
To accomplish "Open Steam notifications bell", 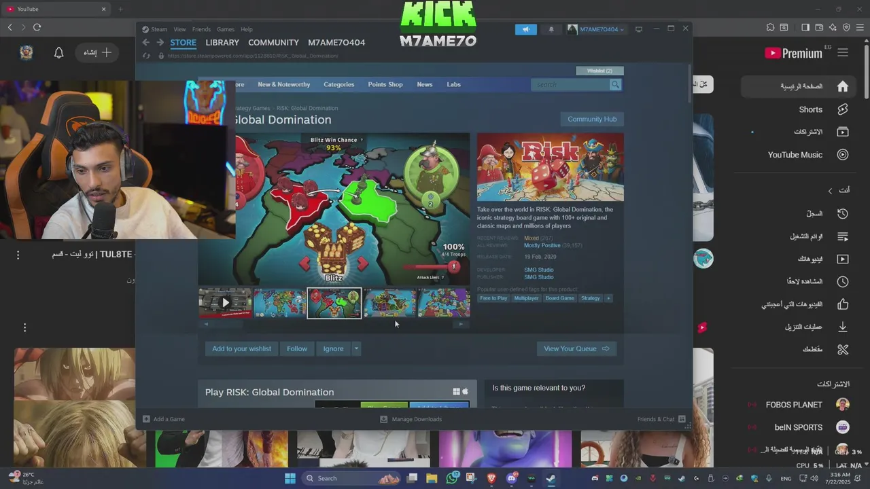I will [x=551, y=29].
